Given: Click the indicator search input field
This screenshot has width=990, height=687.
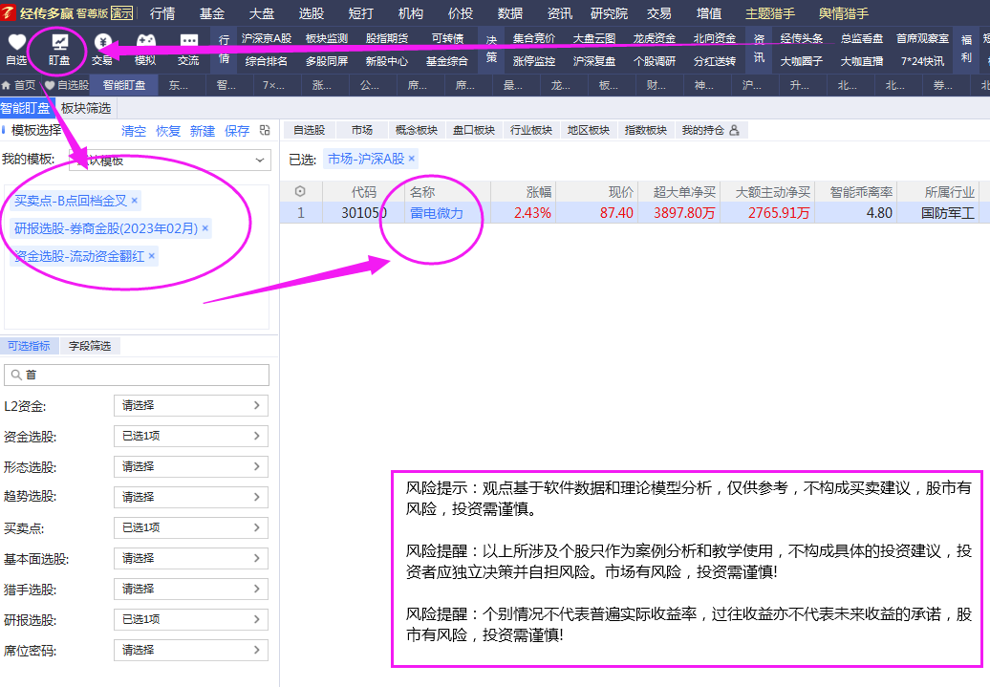Looking at the screenshot, I should click(x=137, y=376).
